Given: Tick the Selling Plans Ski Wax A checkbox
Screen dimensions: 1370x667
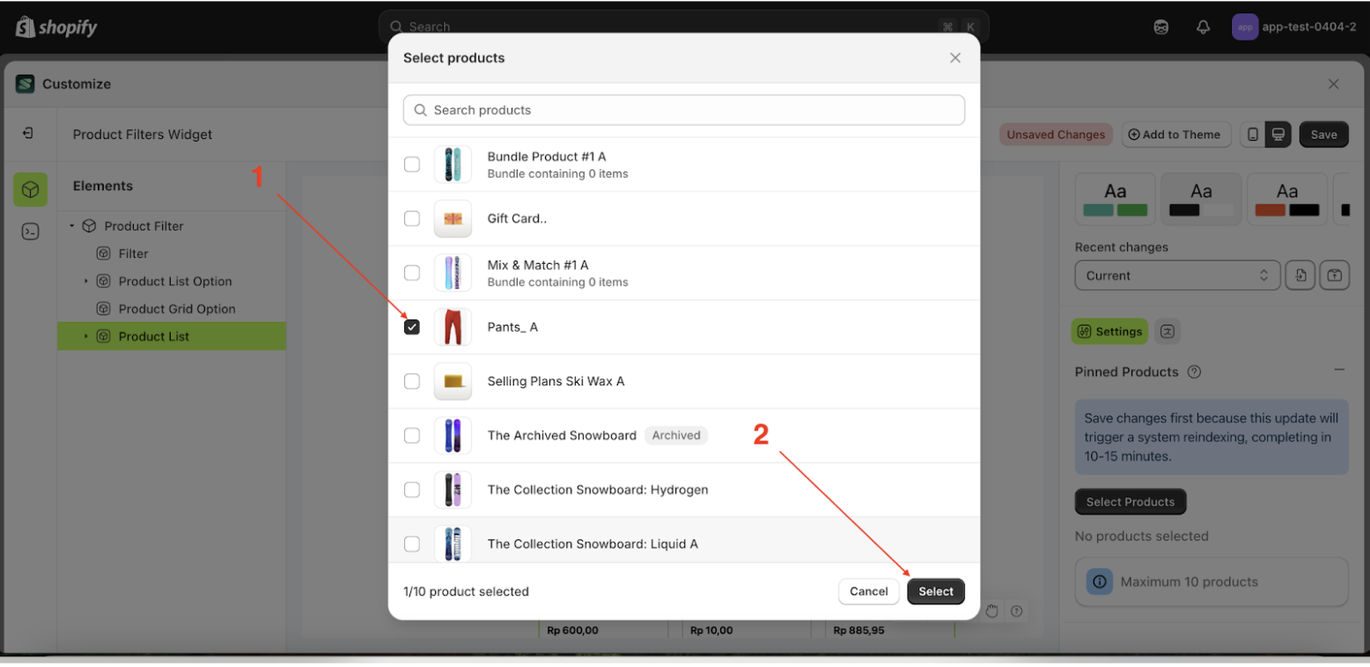Looking at the screenshot, I should (411, 381).
